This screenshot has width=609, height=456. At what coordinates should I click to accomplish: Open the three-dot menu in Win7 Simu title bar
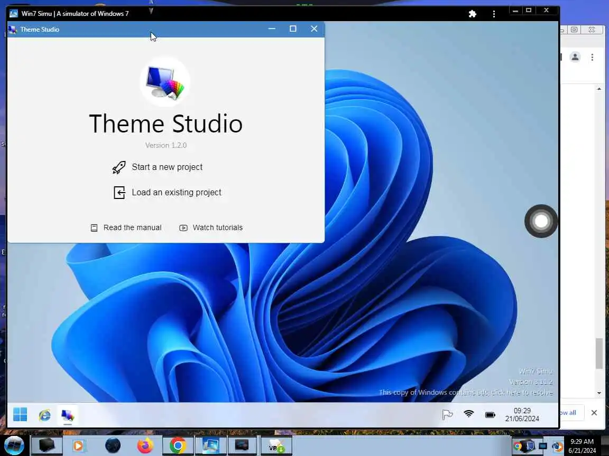[x=494, y=14]
